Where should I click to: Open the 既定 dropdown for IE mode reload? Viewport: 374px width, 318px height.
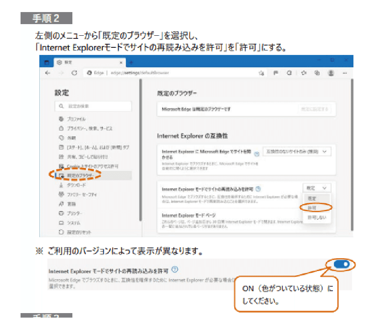(x=317, y=188)
